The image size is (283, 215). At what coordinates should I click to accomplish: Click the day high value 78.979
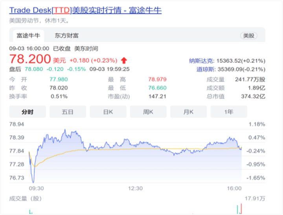click(x=157, y=80)
